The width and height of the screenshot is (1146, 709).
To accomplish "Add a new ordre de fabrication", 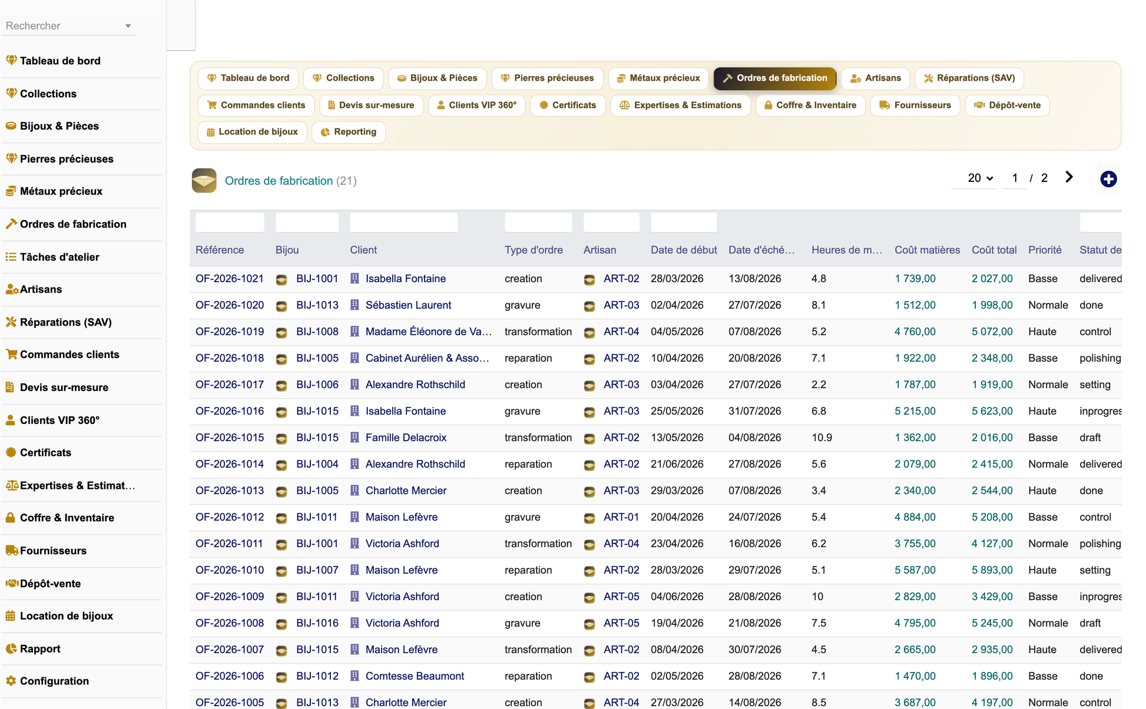I will (1108, 179).
